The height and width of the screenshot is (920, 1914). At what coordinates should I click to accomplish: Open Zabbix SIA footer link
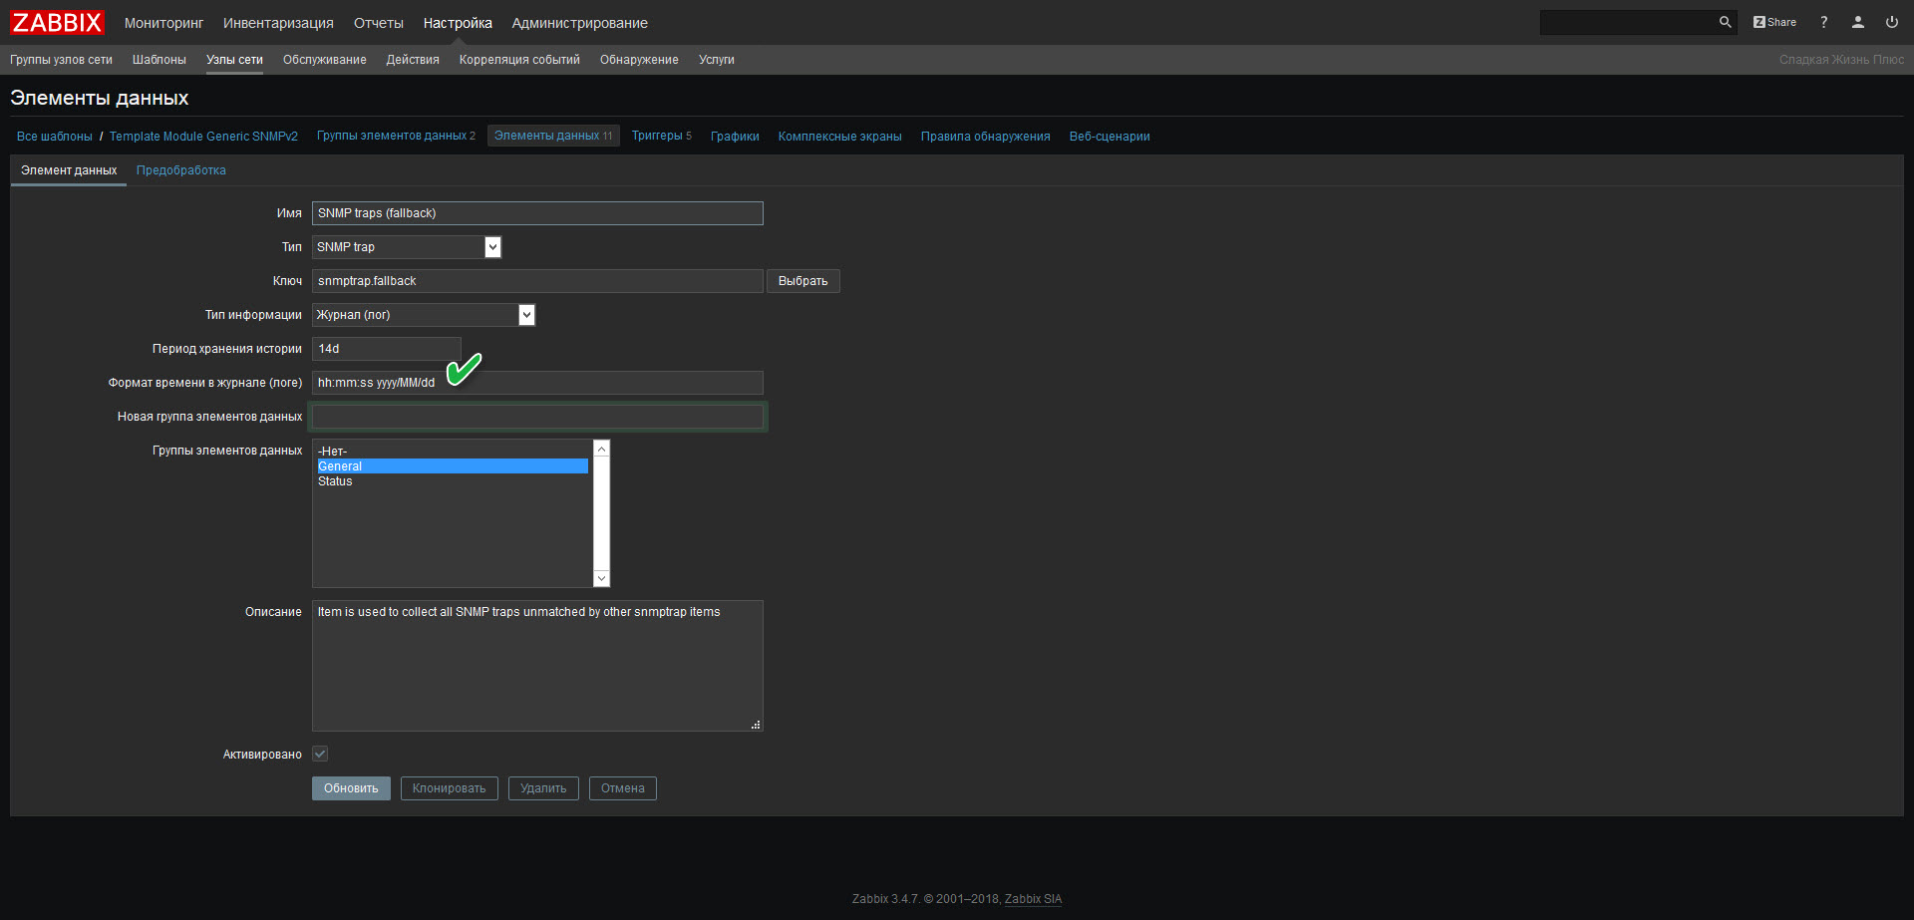click(x=1033, y=899)
